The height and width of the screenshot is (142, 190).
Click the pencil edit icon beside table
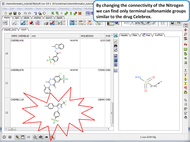[x=116, y=41]
